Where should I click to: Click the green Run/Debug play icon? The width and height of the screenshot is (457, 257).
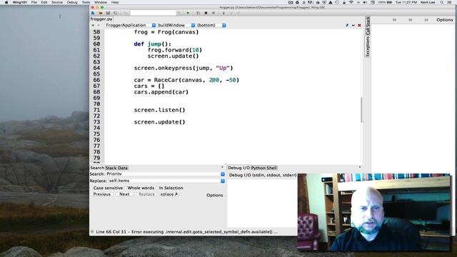[188, 13]
